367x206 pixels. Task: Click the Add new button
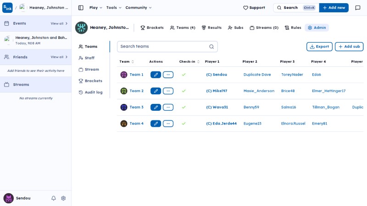click(x=334, y=8)
